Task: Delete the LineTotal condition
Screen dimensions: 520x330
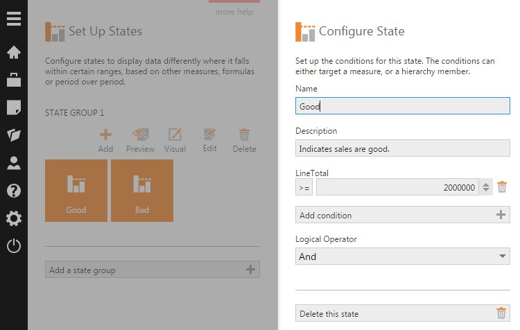Action: tap(503, 187)
